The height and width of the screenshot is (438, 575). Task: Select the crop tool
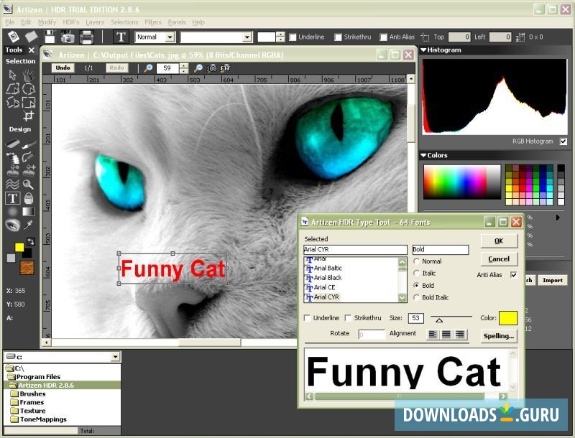click(28, 116)
